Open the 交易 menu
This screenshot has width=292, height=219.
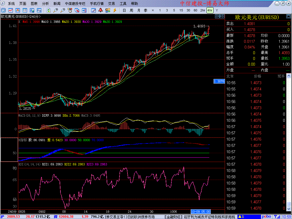111,4
